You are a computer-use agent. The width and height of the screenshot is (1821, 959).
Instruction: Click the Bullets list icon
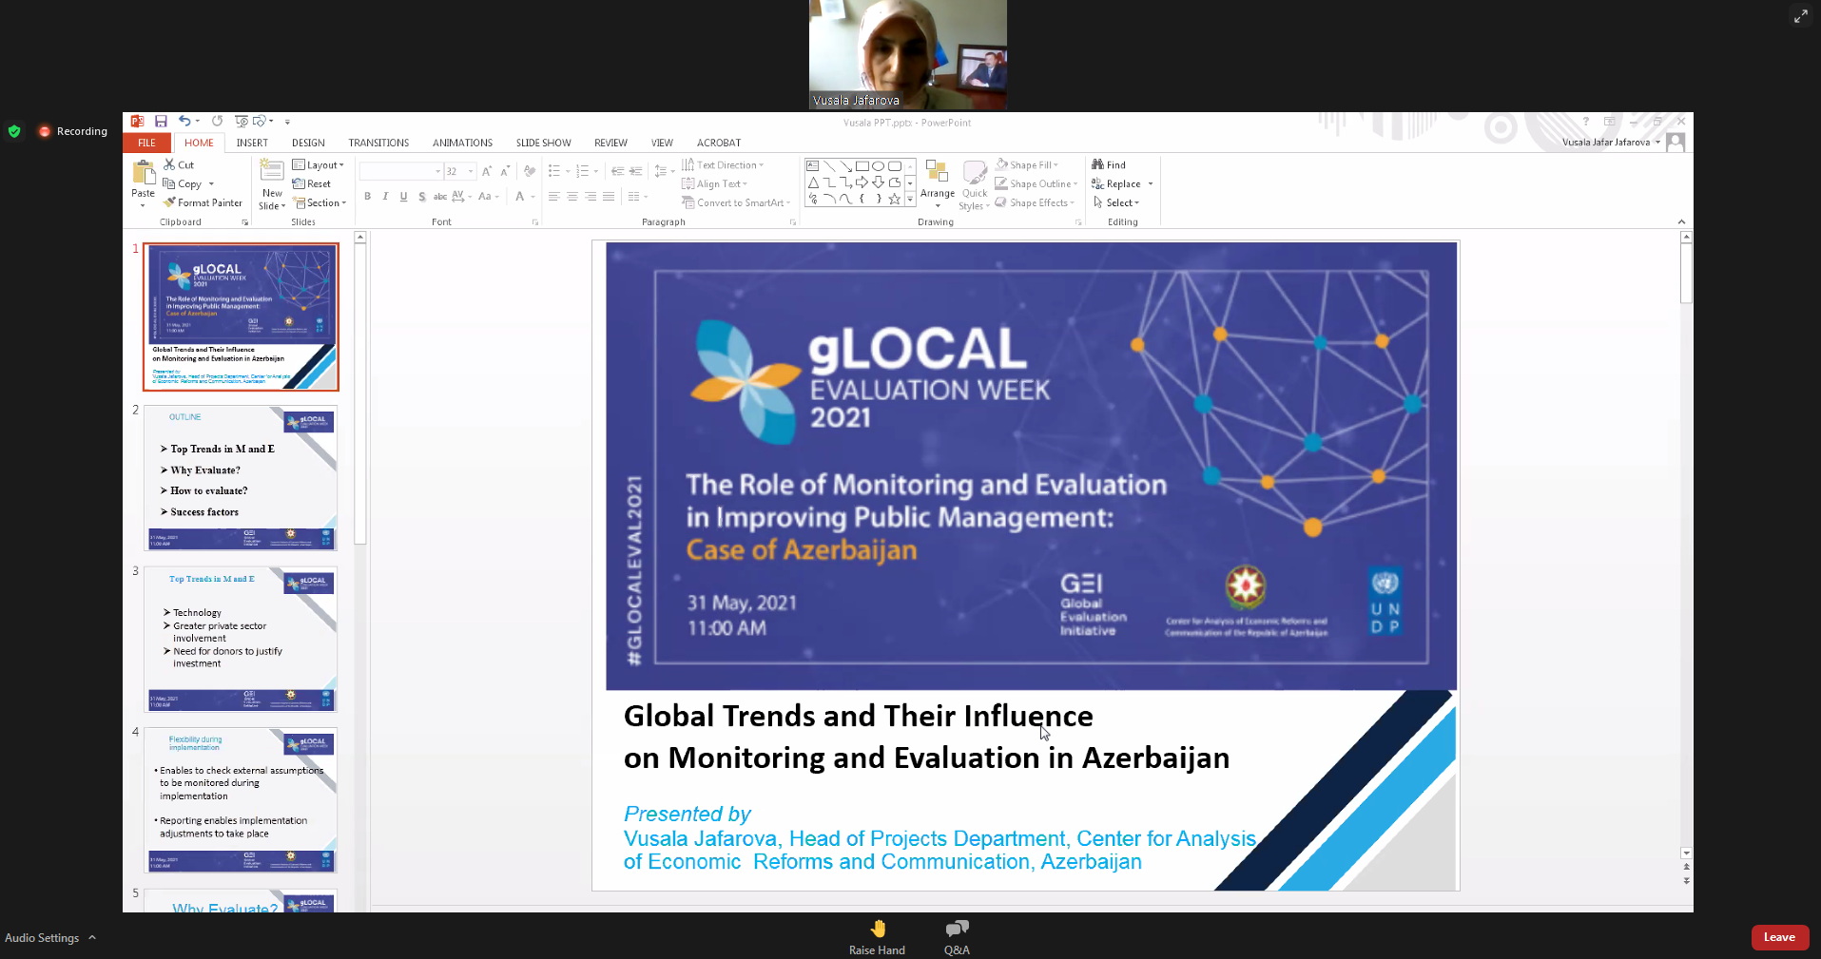tap(554, 171)
